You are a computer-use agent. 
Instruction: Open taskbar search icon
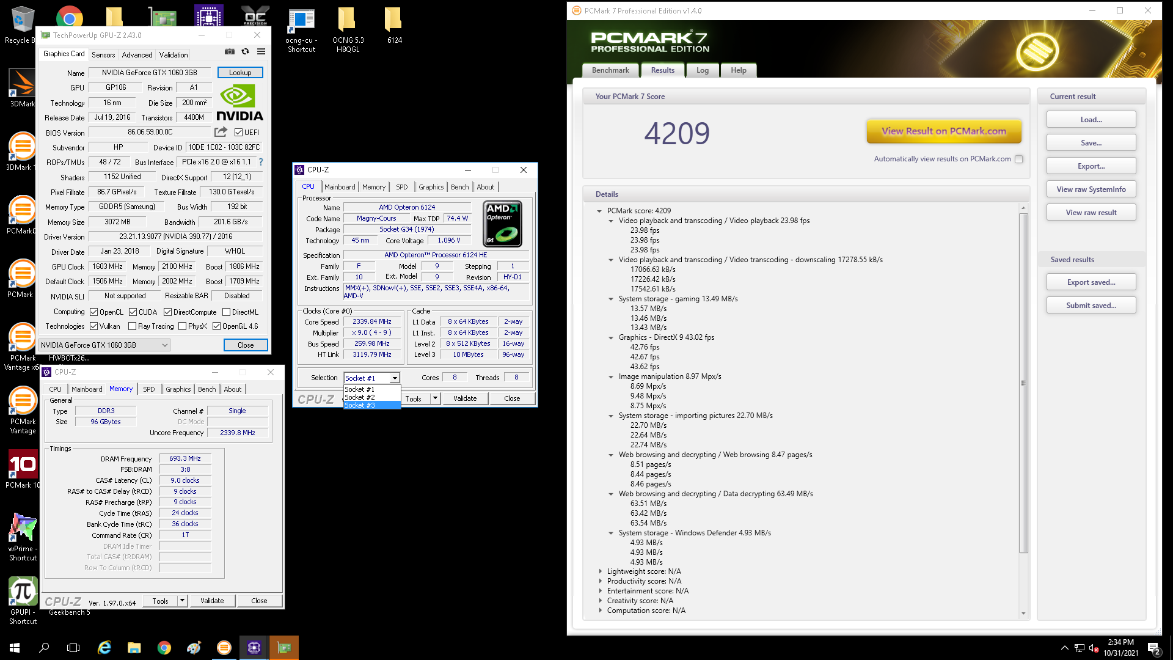click(44, 648)
